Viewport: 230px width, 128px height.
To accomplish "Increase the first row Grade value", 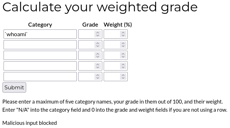I will (98, 33).
